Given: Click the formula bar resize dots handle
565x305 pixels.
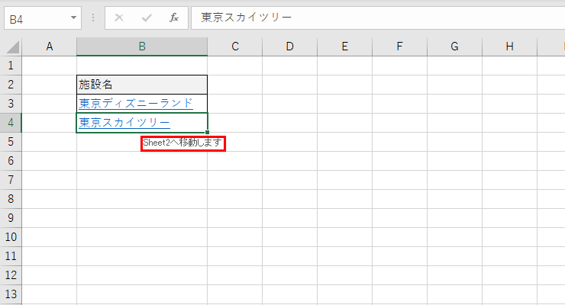Looking at the screenshot, I should [x=93, y=18].
